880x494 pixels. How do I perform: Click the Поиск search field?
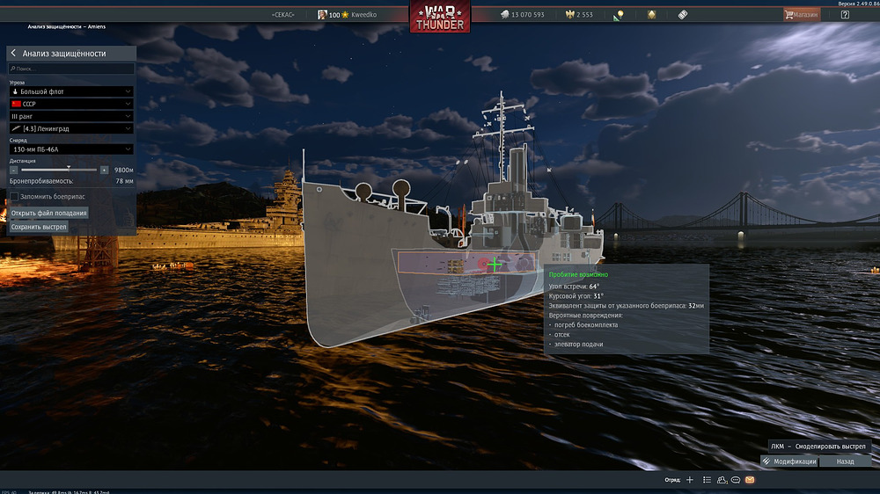coord(71,69)
